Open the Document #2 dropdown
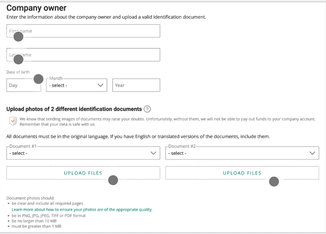Image resolution: width=326 pixels, height=234 pixels. (242, 153)
